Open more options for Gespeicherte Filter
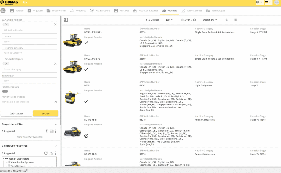 55,131
